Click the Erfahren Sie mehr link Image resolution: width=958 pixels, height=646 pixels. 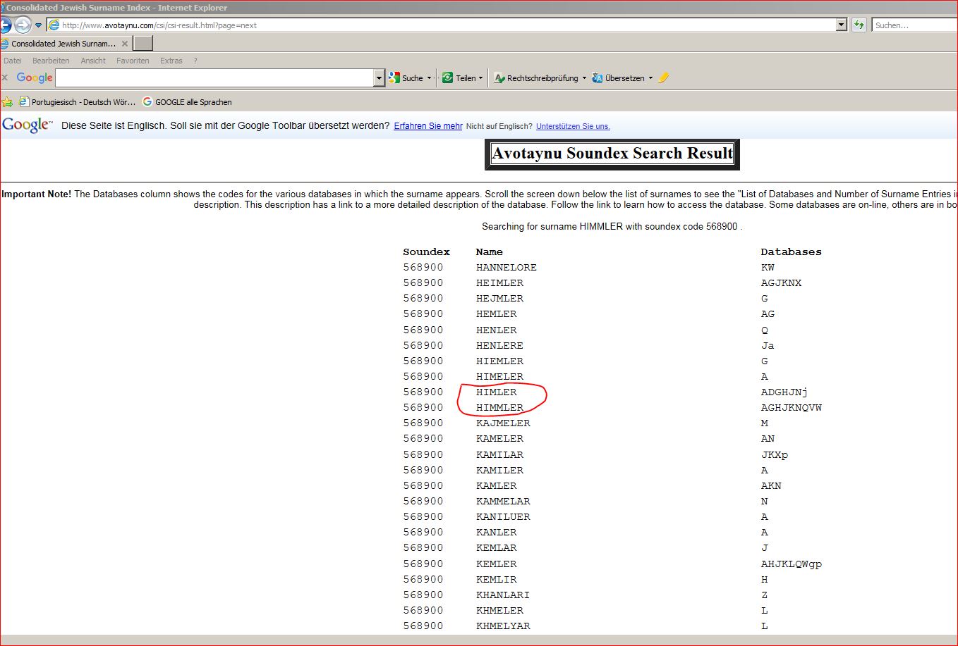pyautogui.click(x=428, y=126)
